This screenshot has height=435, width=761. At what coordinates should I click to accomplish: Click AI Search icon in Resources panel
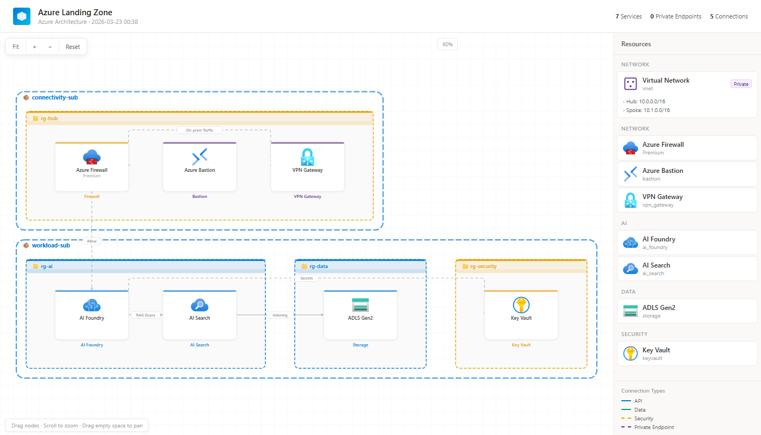pyautogui.click(x=631, y=269)
